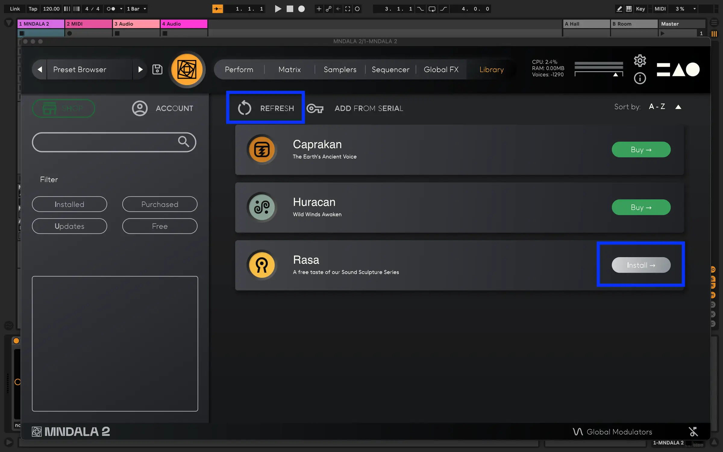
Task: Arm the Ableton arrangement record button
Action: tap(302, 9)
